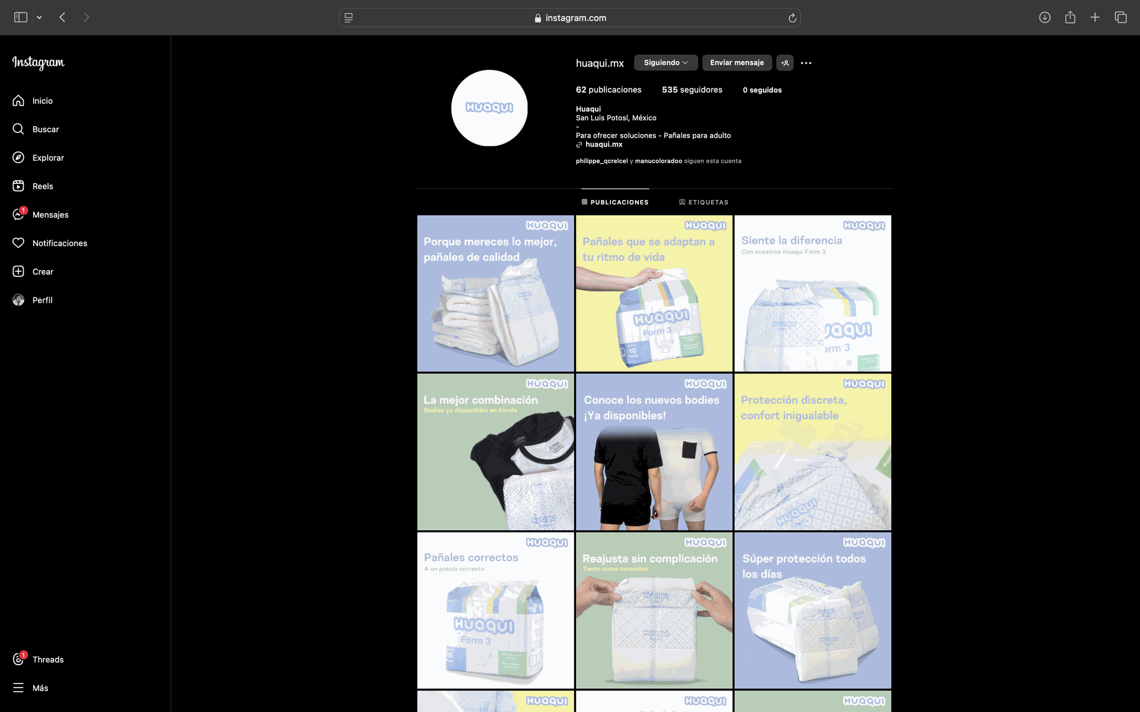Image resolution: width=1140 pixels, height=712 pixels.
Task: Expand the sidebar chevron dropdown in Safari
Action: (39, 18)
